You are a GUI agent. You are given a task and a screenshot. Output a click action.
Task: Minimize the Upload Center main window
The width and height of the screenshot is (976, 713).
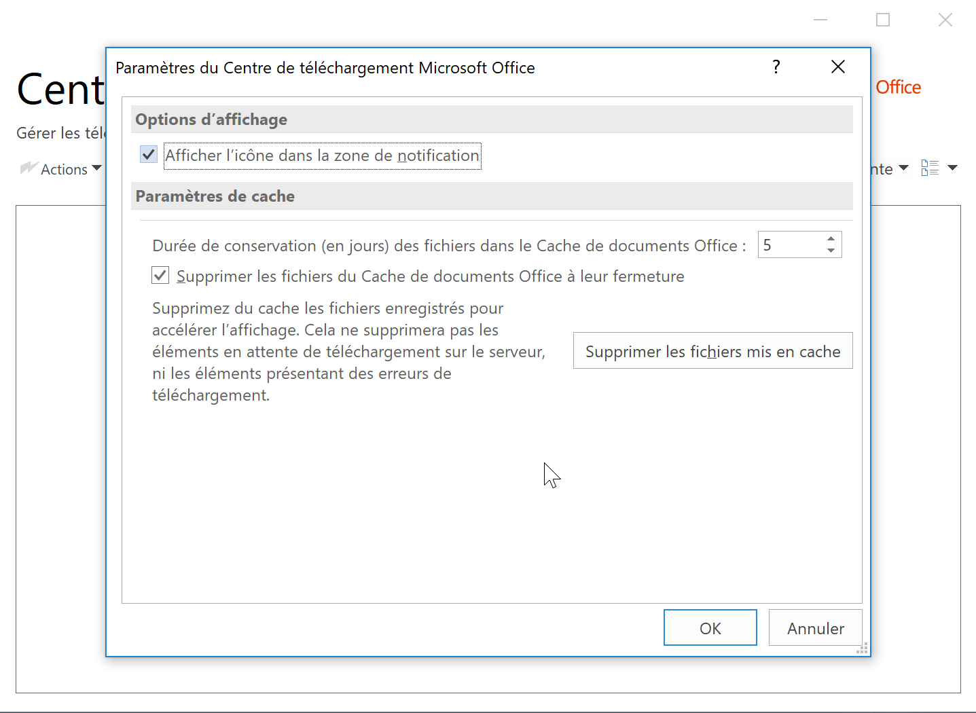(820, 20)
